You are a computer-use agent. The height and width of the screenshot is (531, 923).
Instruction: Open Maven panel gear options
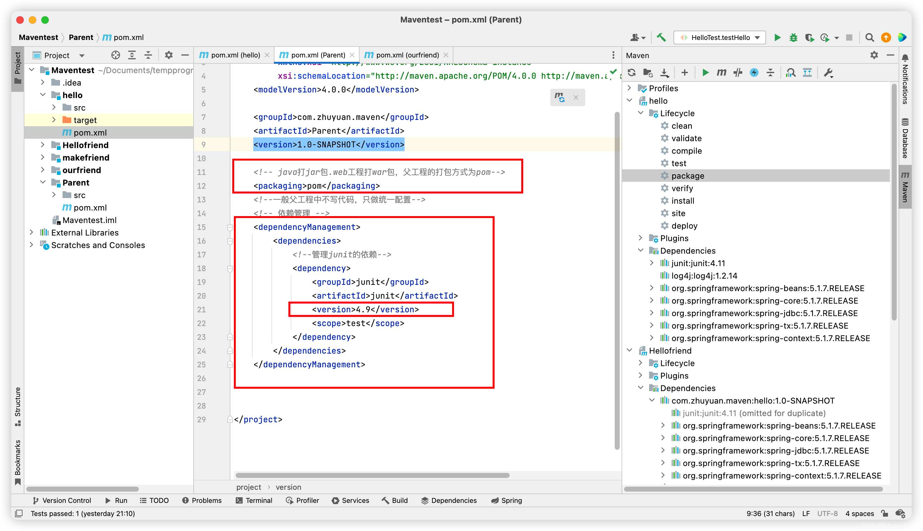874,55
